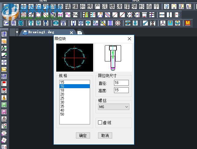
Task: Click the 镶 toolbar icon
Action: 75,6
